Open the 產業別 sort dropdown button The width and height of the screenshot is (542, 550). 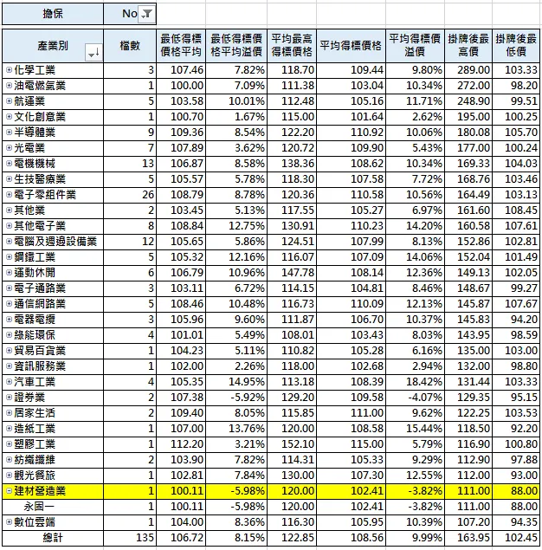94,53
